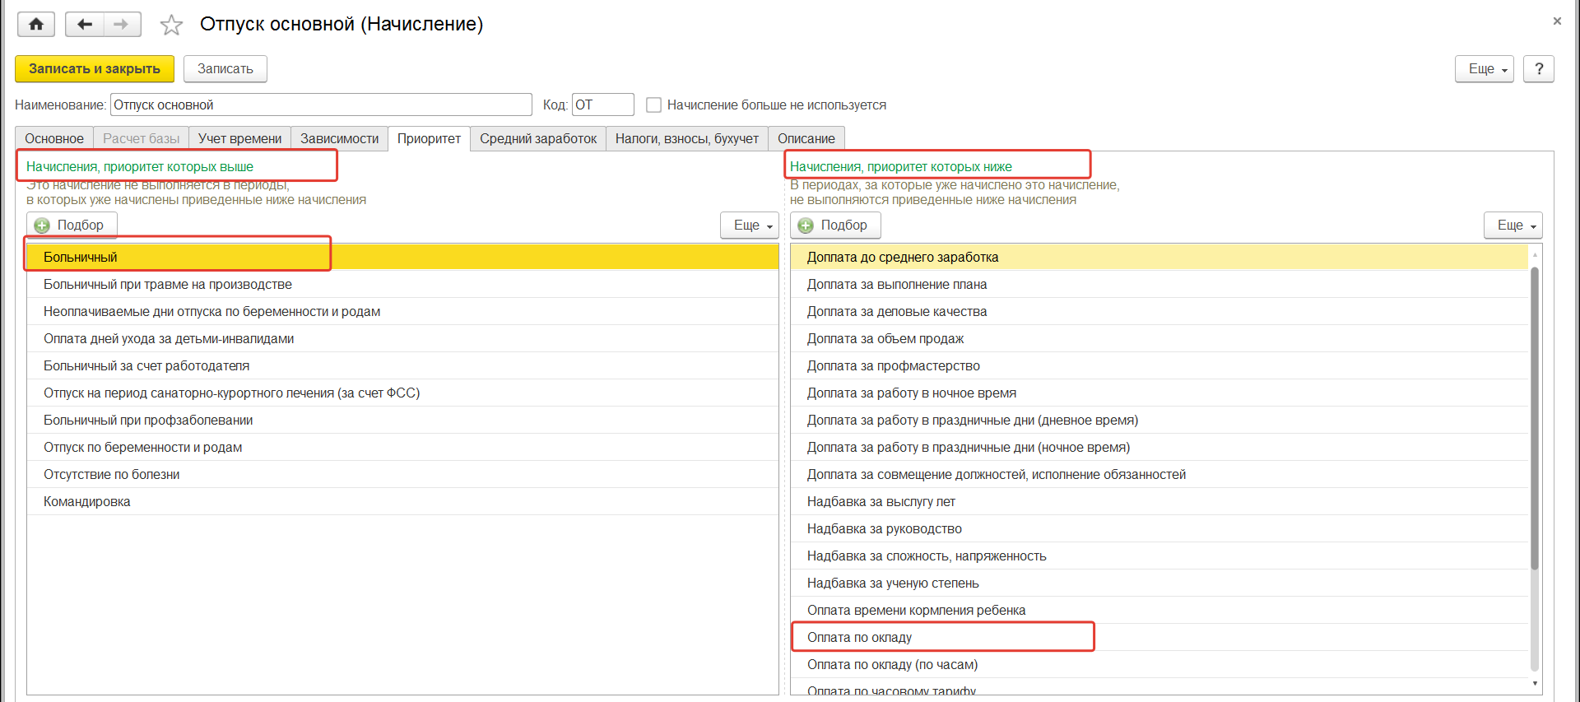Open help with question mark button
1580x702 pixels.
[1538, 69]
